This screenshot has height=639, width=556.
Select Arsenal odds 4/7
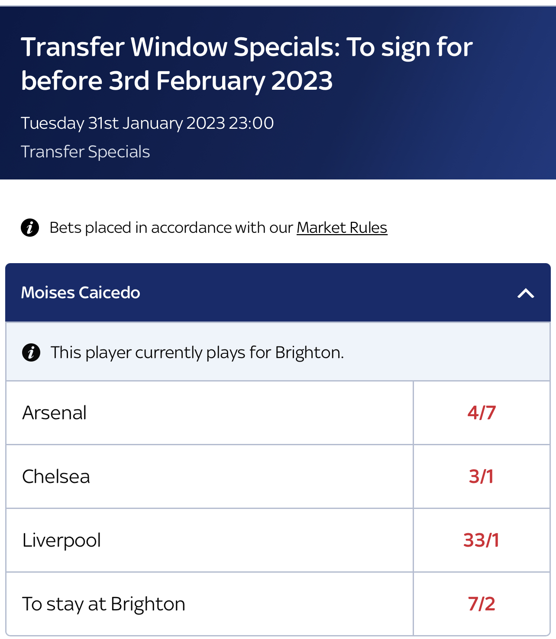pyautogui.click(x=482, y=413)
